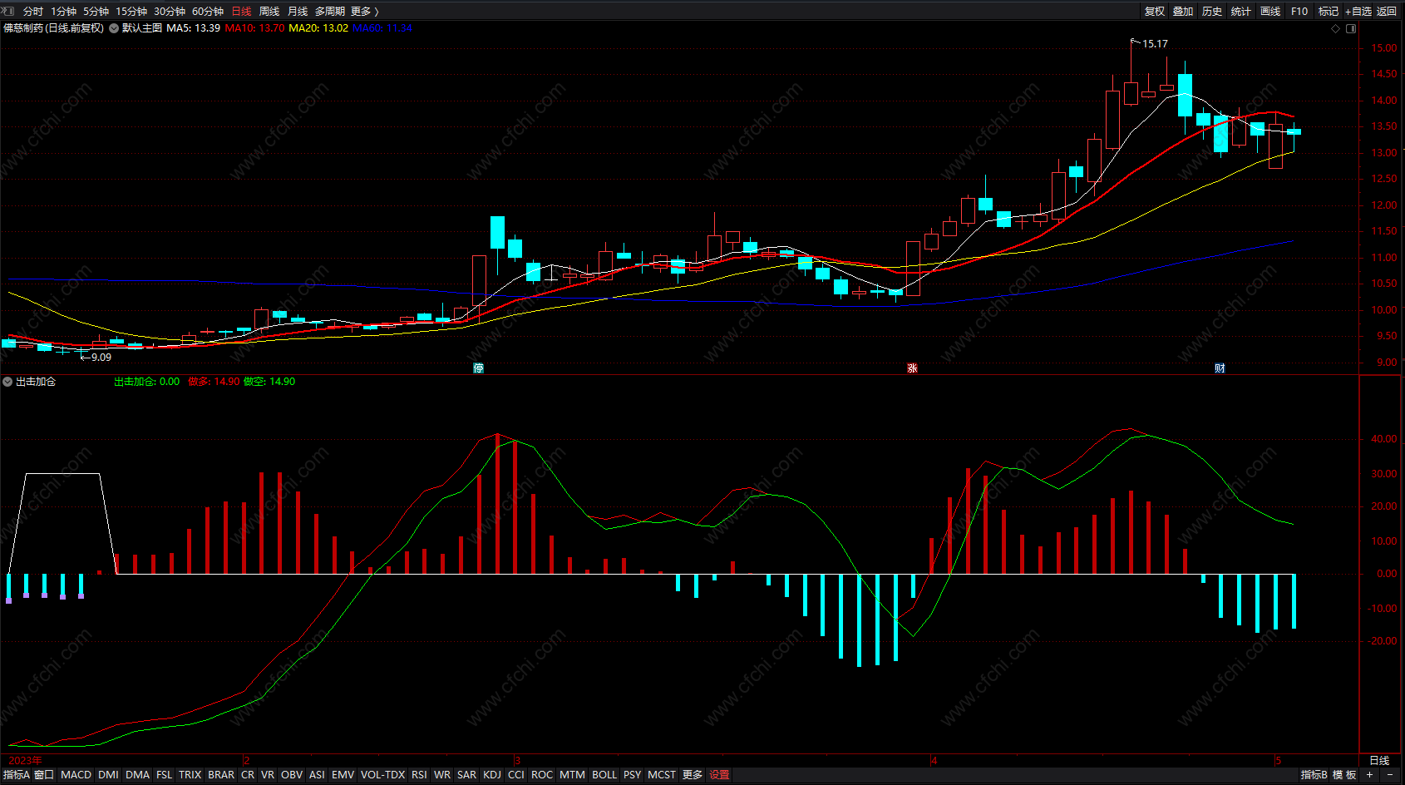Select the MCST indicator
Viewport: 1405px width, 785px height.
tap(662, 775)
